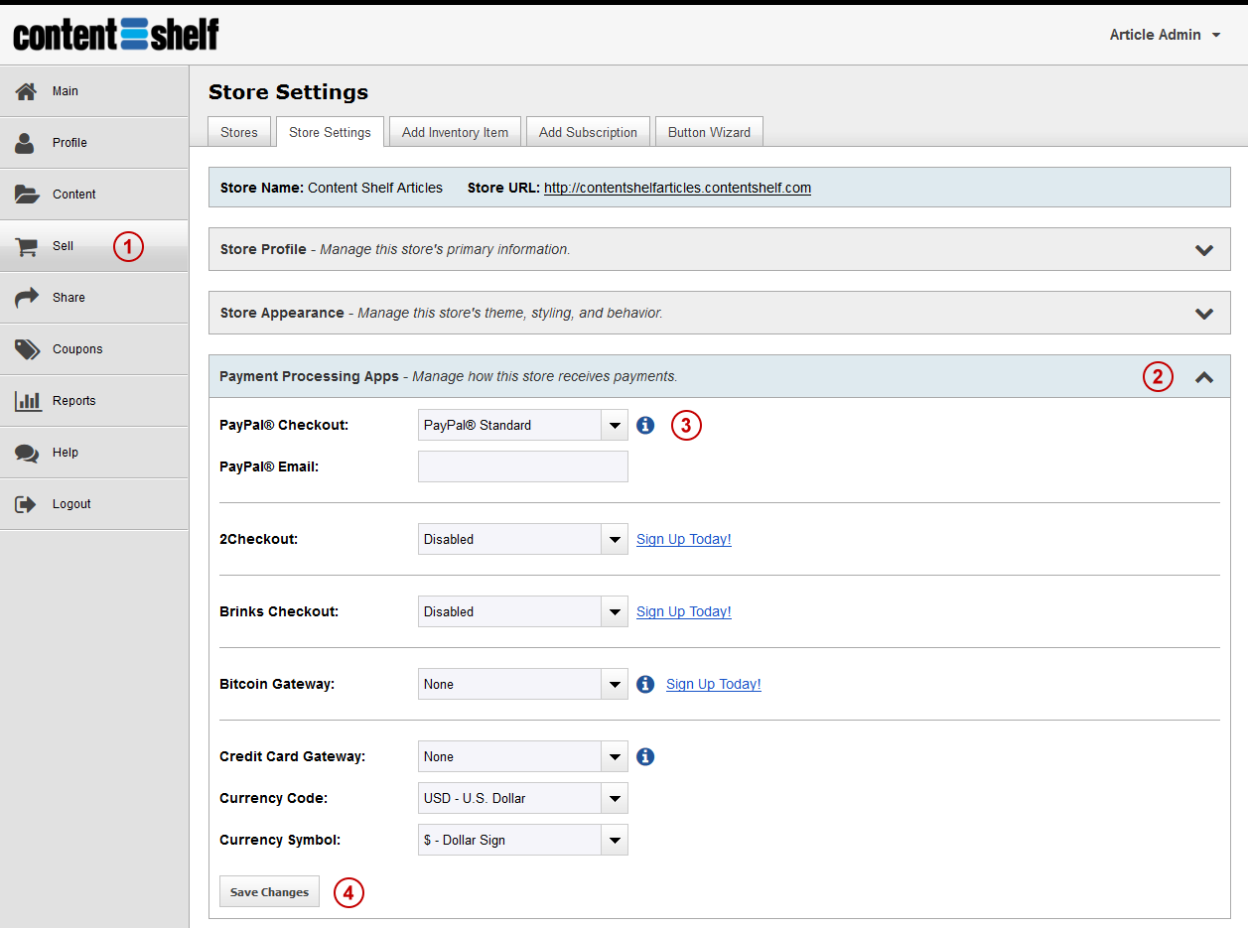Screen dimensions: 1248x928
Task: Click the Content folder icon
Action: coord(27,195)
